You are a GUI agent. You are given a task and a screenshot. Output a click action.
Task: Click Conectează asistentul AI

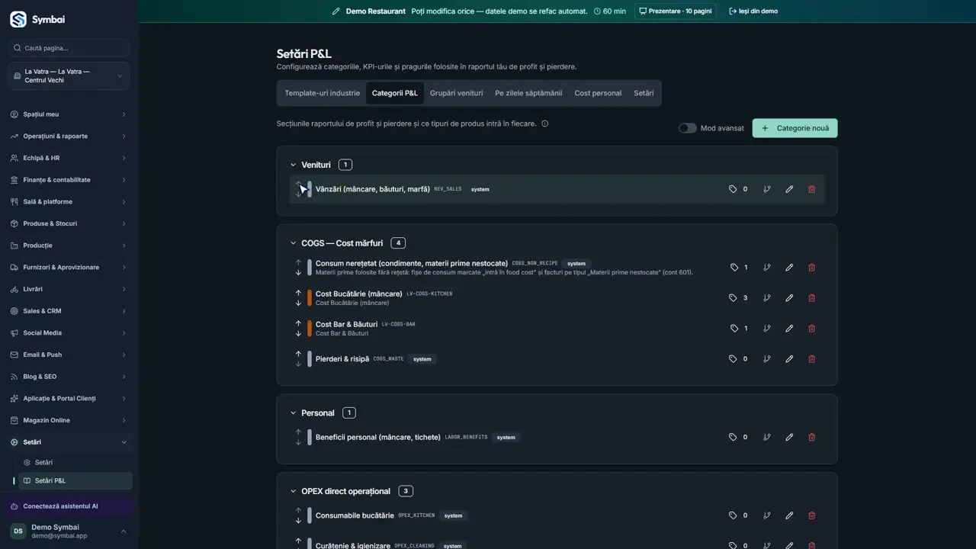(69, 506)
